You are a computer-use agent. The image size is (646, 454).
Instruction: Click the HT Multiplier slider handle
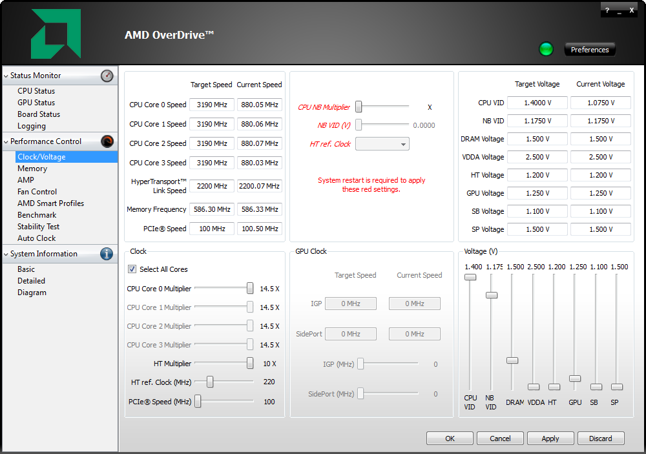click(250, 364)
